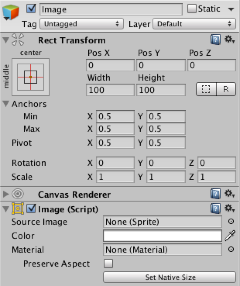Open the Layer dropdown
This screenshot has height=286, width=240.
coord(194,24)
